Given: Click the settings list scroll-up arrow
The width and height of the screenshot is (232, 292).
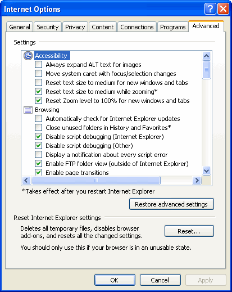Looking at the screenshot, I should click(206, 56).
